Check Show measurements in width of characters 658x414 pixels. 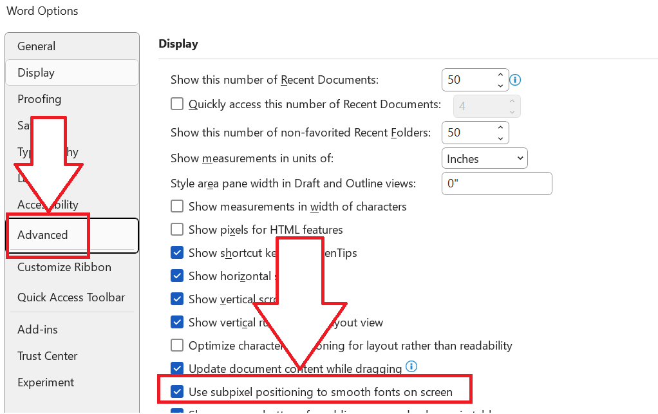pos(177,207)
